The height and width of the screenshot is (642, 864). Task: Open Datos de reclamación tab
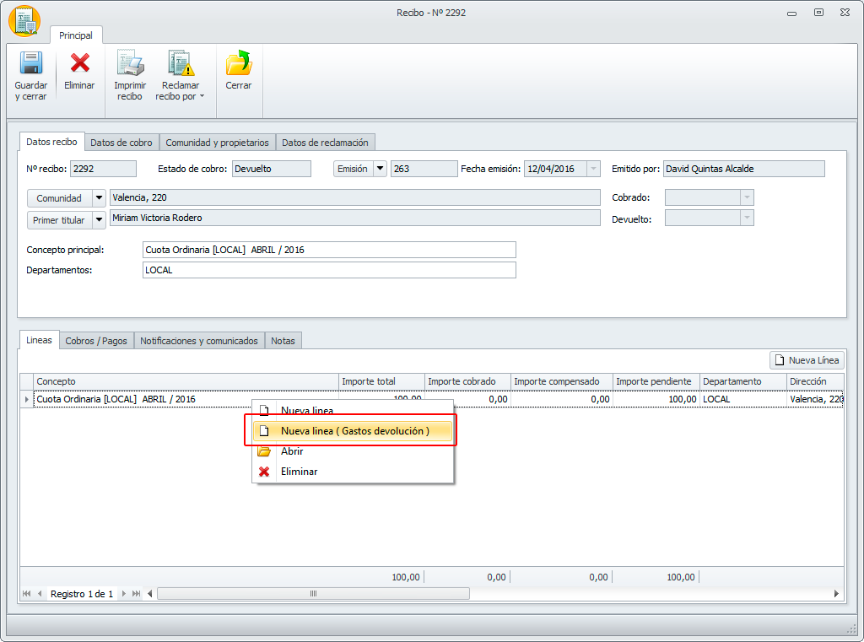coord(325,143)
